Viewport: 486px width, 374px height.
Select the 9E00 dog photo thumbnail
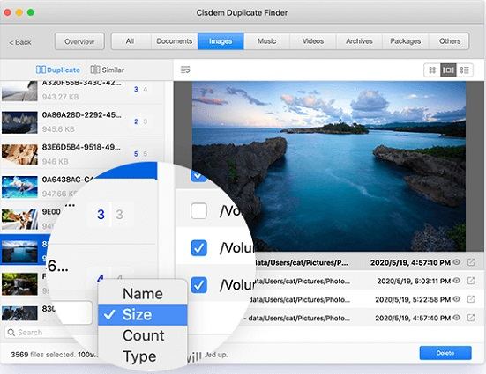[19, 219]
